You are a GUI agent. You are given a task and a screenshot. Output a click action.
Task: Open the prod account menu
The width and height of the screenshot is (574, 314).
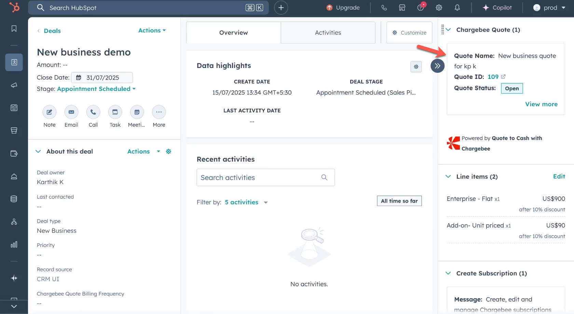[x=549, y=8]
